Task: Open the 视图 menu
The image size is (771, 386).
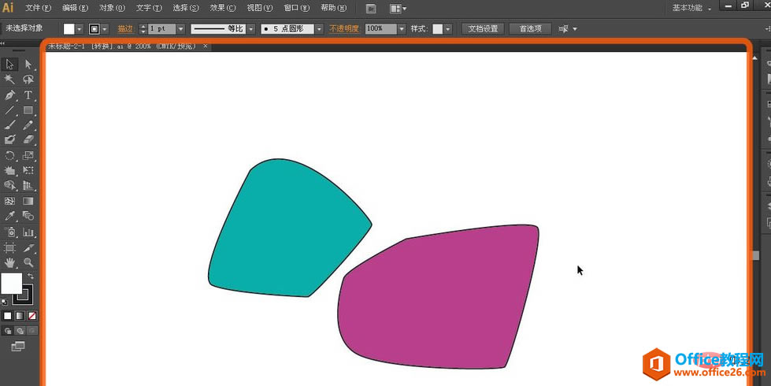Action: 260,8
